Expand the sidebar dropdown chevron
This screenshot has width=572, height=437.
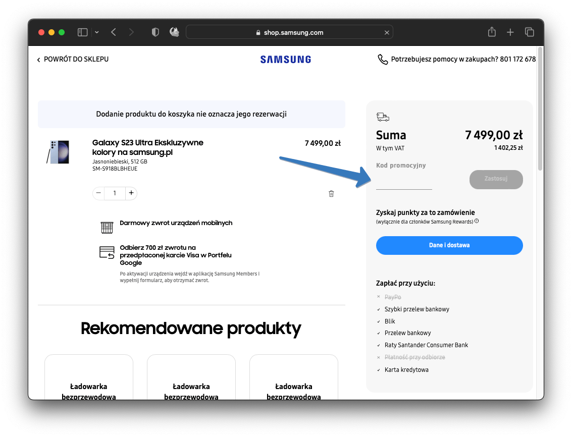(x=96, y=32)
